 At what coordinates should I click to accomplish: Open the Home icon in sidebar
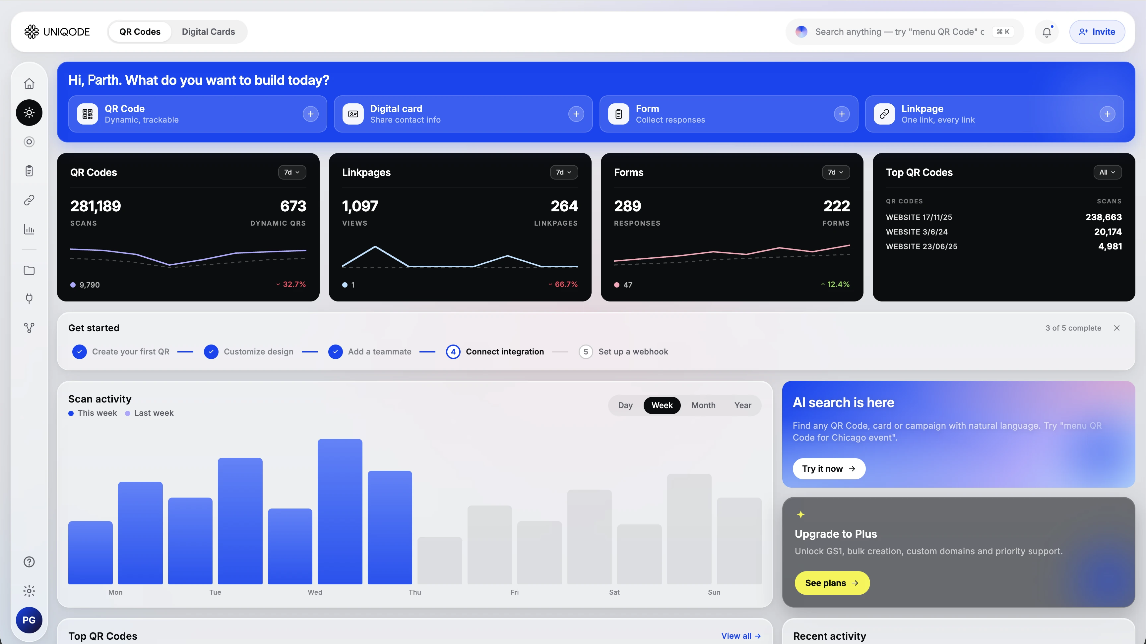click(29, 83)
